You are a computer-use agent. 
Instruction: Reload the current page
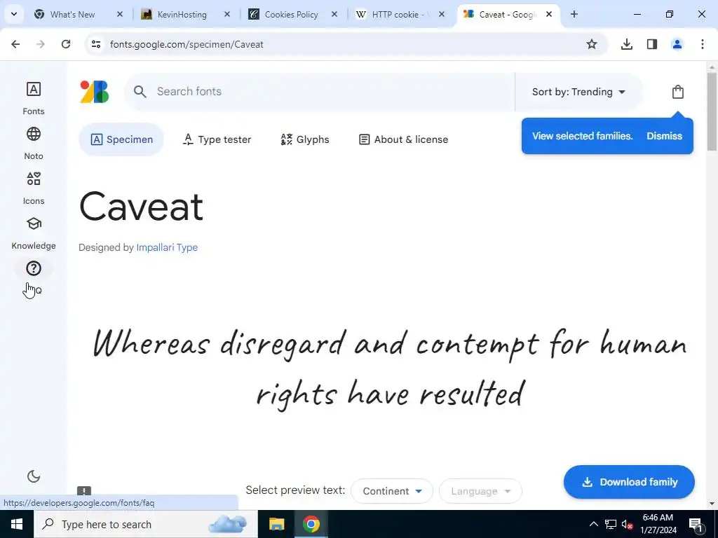click(66, 44)
